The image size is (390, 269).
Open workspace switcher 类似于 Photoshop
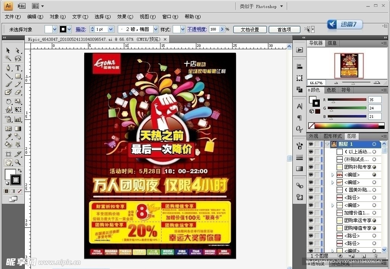pos(261,6)
